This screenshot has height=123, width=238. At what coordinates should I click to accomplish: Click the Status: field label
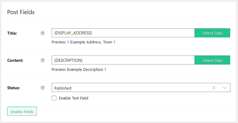[x=14, y=88]
